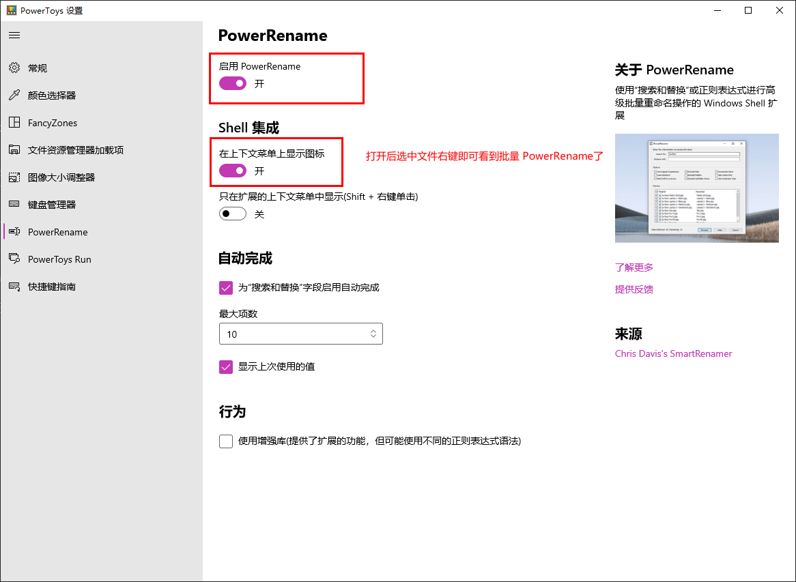Click the Image Resizer icon

point(14,177)
